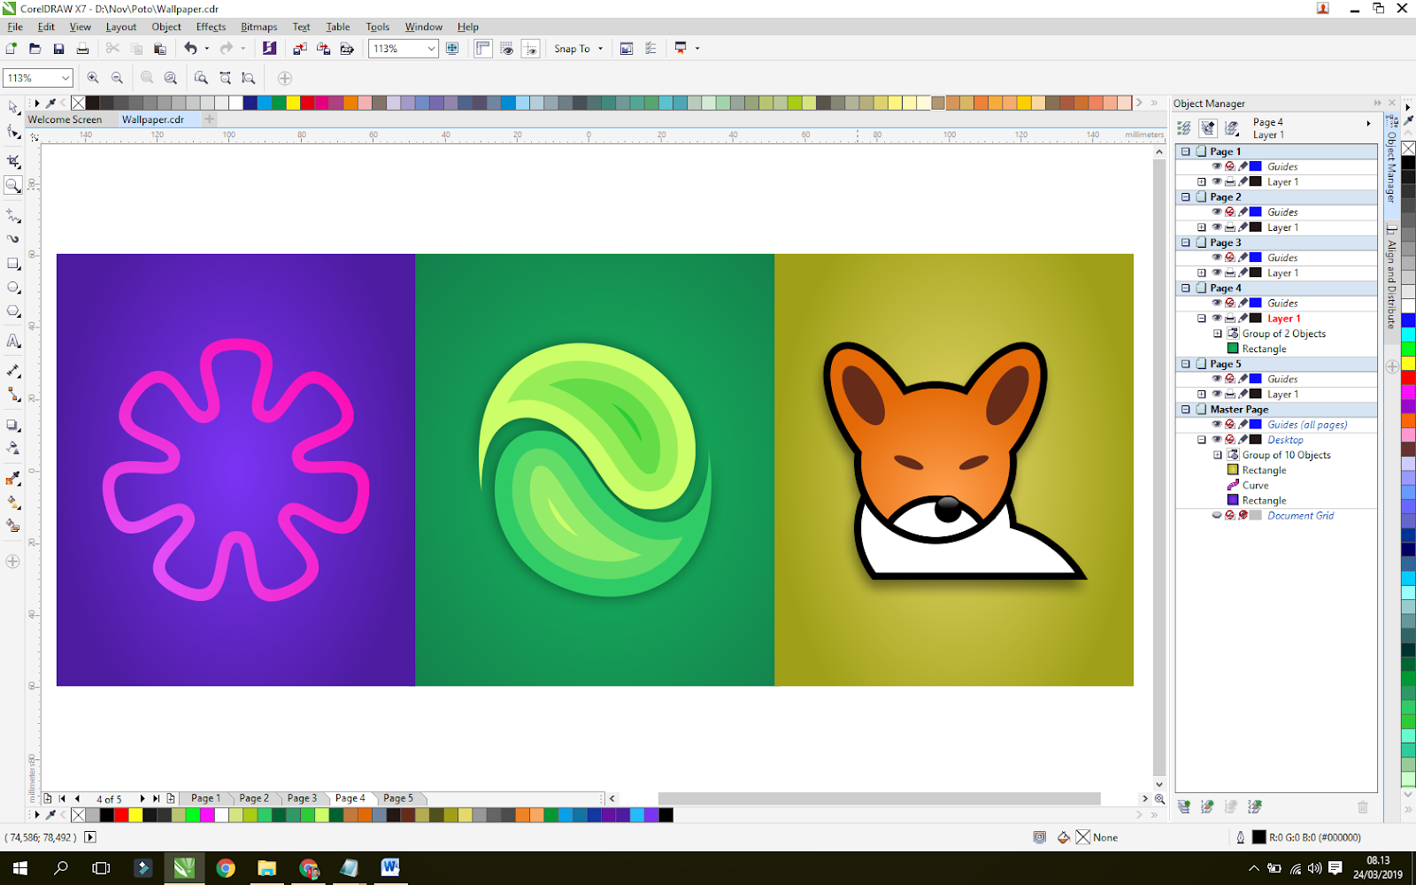This screenshot has height=885, width=1416.
Task: Collapse the Master Page node
Action: (1186, 410)
